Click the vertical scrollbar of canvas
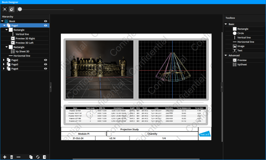 (x=222, y=87)
